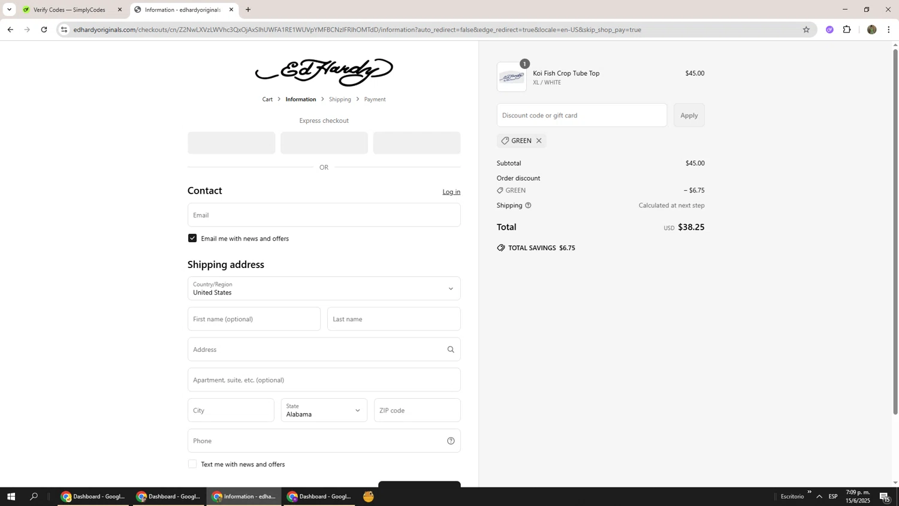This screenshot has width=899, height=506.
Task: Focus the City field
Action: [231, 411]
